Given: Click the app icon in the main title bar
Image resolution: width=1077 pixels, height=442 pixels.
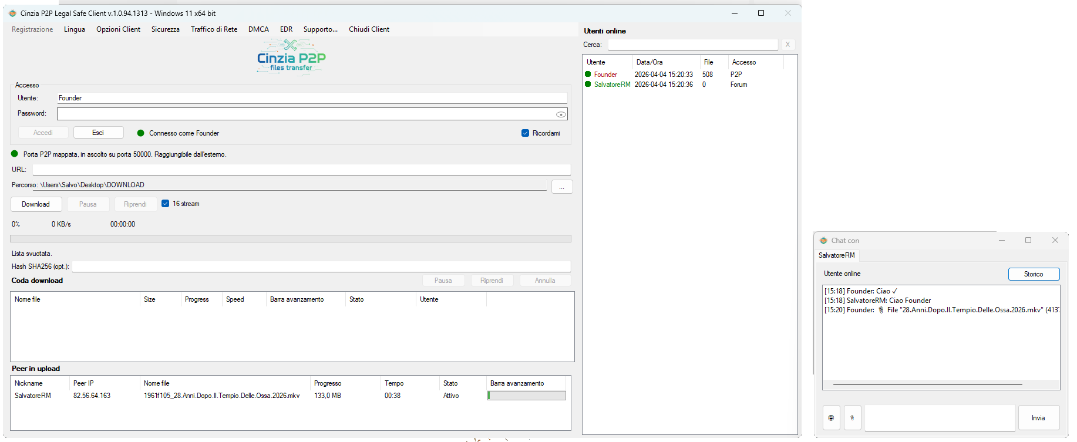Looking at the screenshot, I should pyautogui.click(x=12, y=13).
